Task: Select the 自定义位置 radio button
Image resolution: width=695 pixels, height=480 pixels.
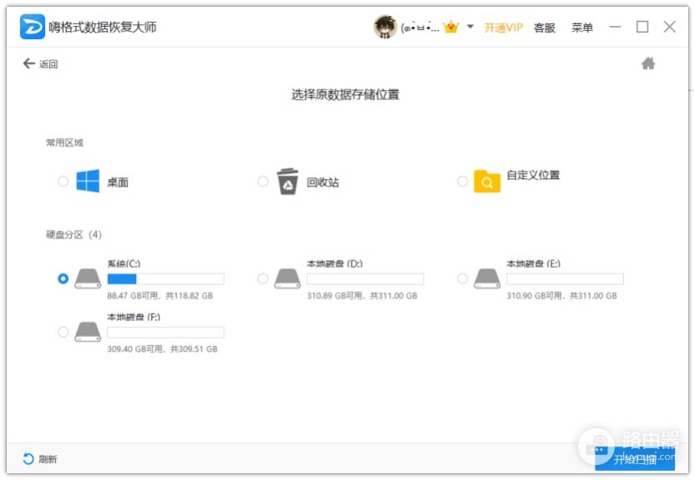Action: pyautogui.click(x=462, y=181)
